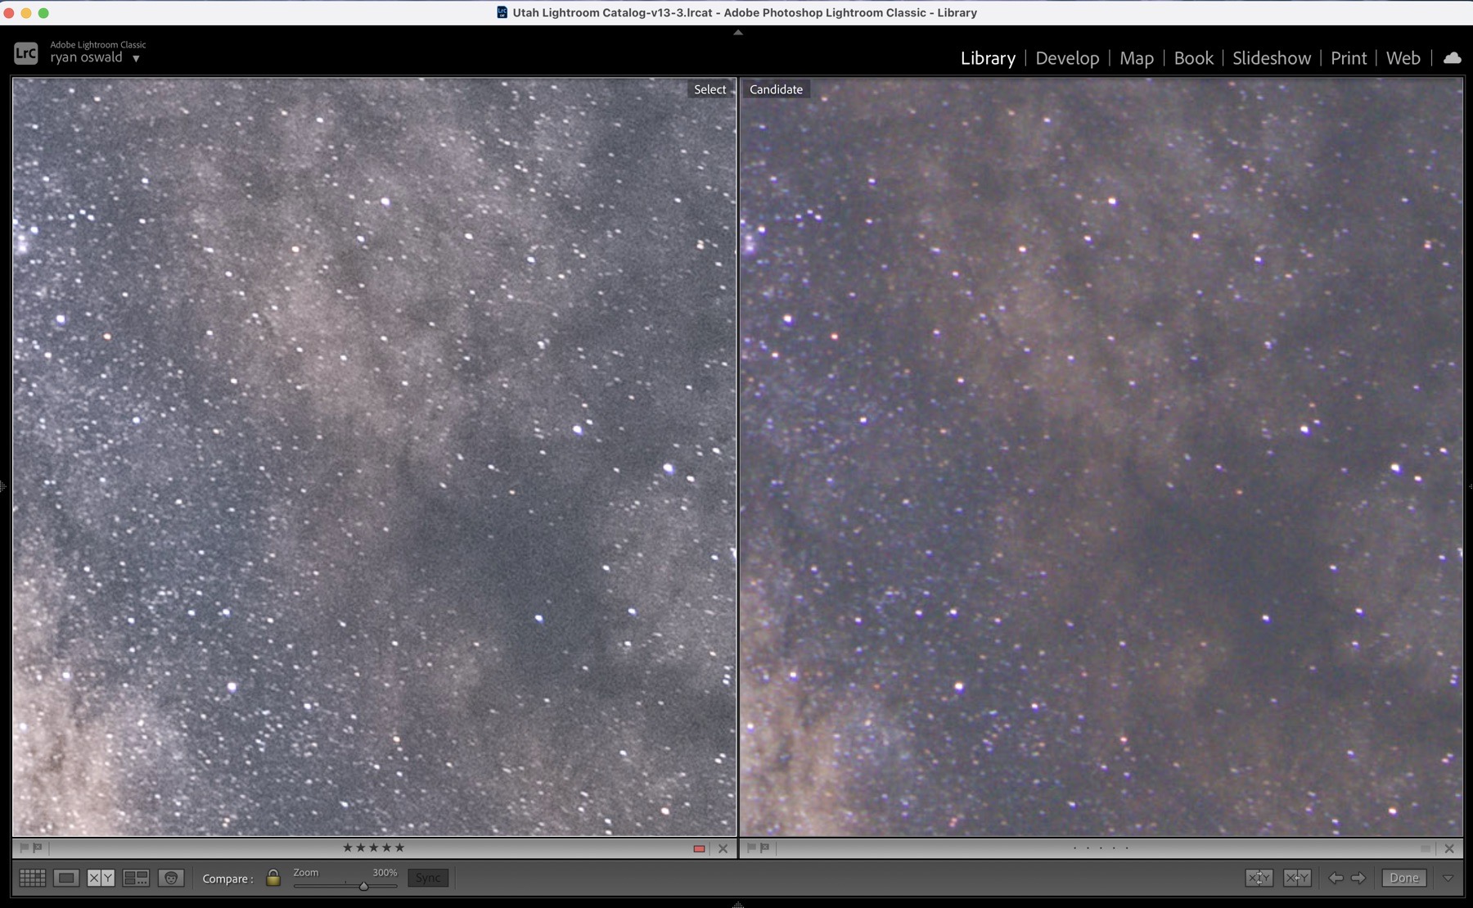Flag the Candidate photo as rejected
This screenshot has width=1473, height=908.
click(764, 848)
